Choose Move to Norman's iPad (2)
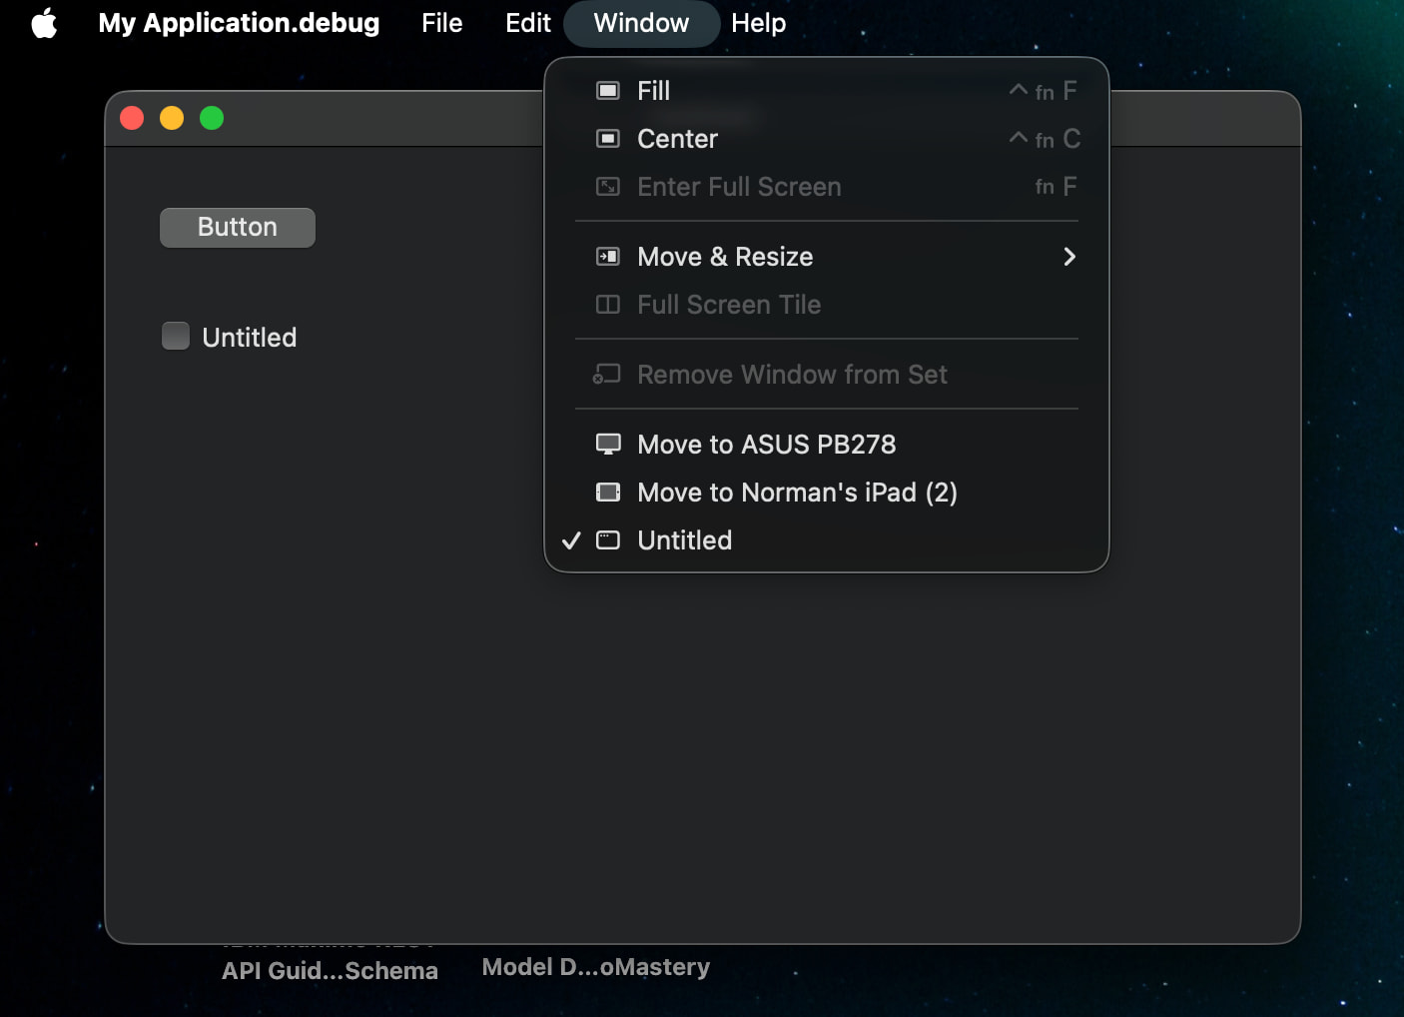Viewport: 1404px width, 1017px height. coord(827,493)
